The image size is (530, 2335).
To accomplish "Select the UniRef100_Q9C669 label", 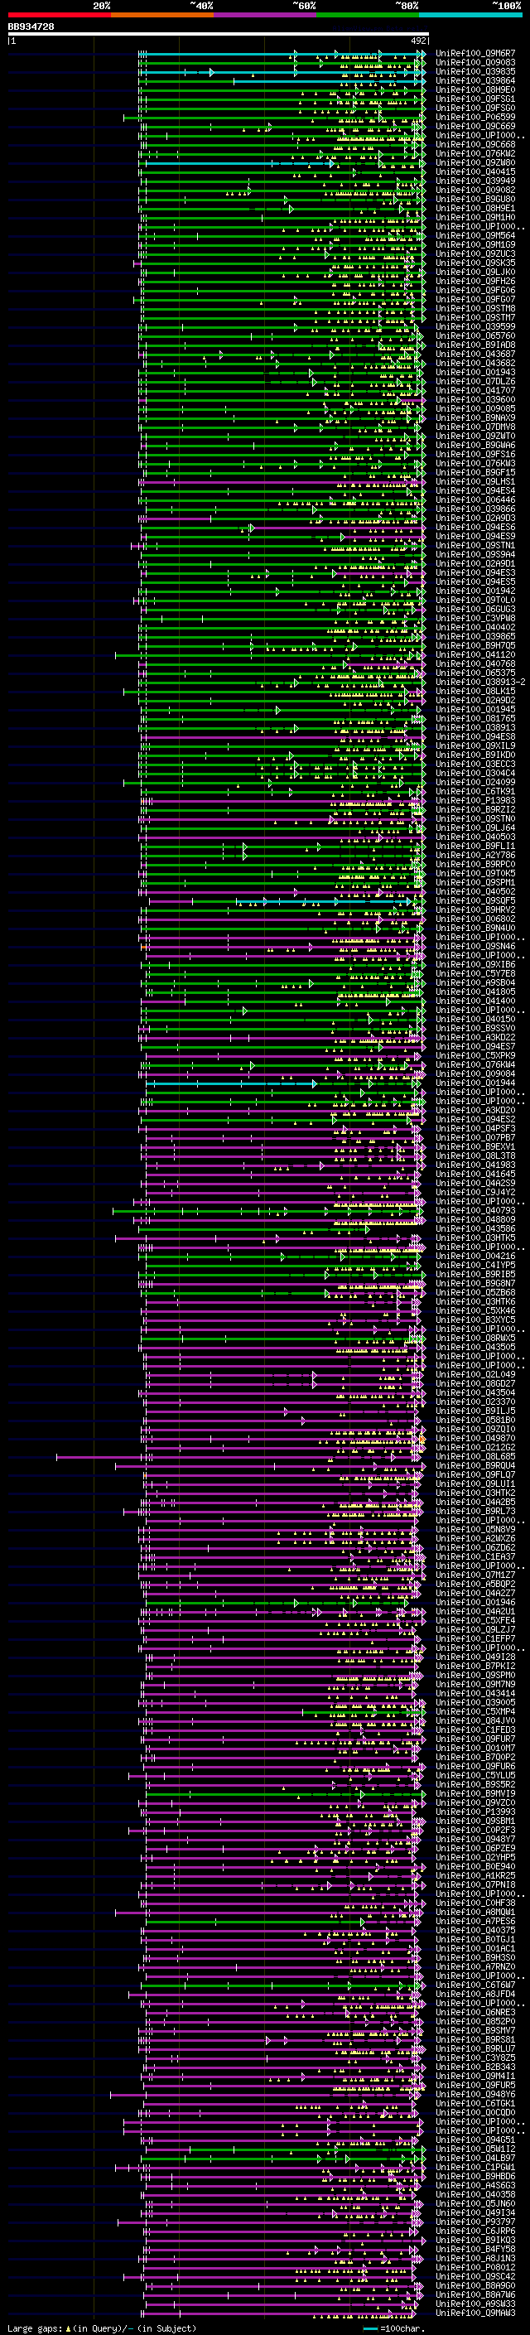I will [x=475, y=126].
